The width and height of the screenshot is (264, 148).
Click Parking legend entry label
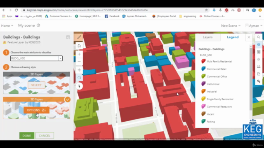pyautogui.click(x=211, y=122)
